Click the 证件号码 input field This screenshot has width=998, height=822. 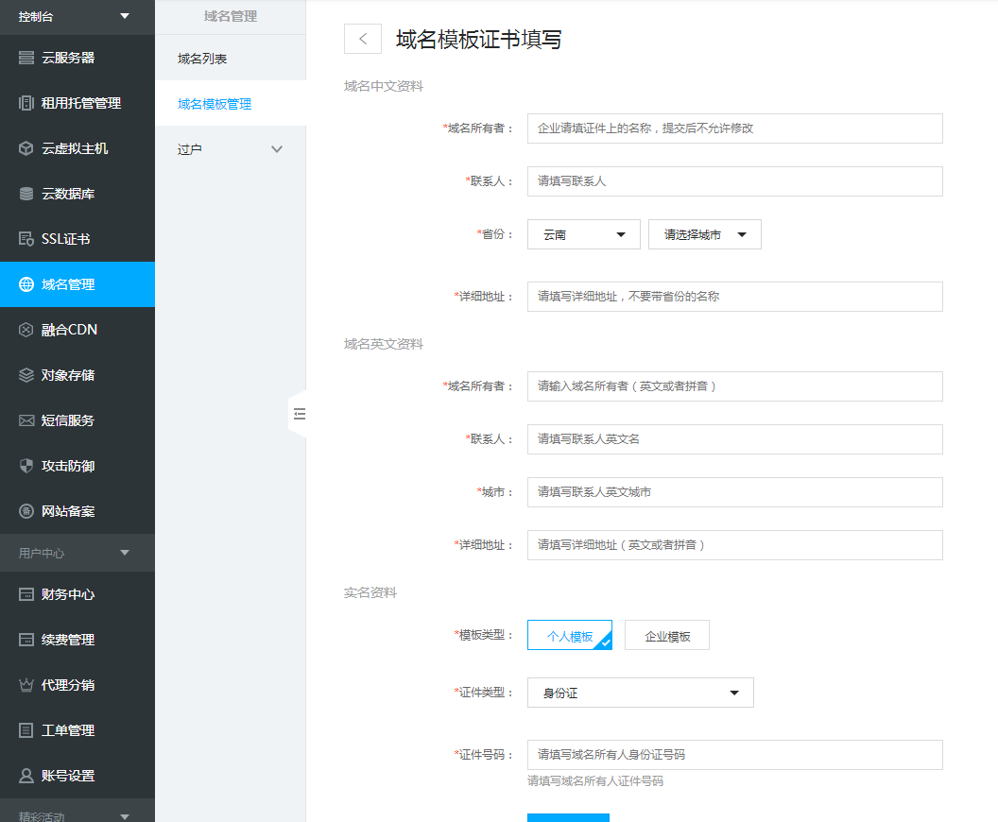(734, 754)
